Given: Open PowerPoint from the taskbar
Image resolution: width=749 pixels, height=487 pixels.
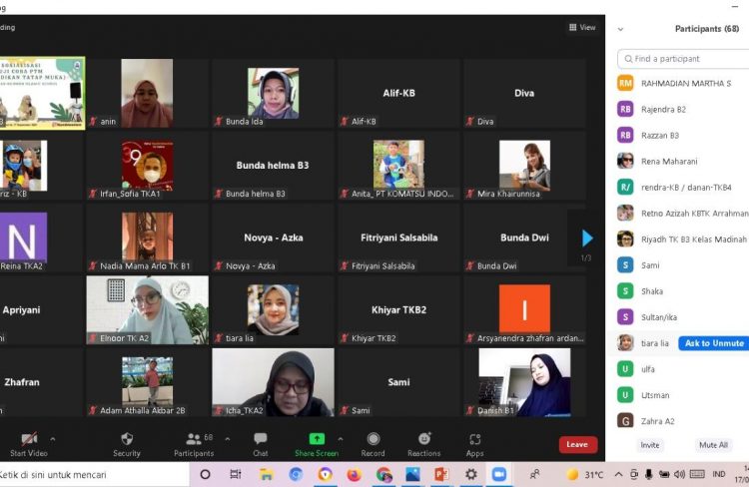Looking at the screenshot, I should tap(440, 474).
